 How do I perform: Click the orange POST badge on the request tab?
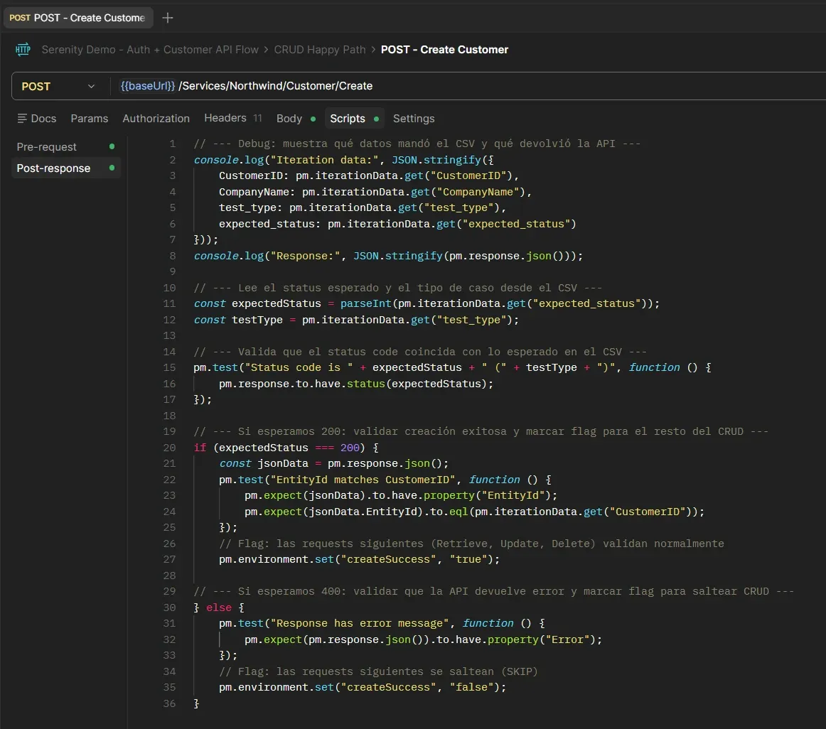19,17
